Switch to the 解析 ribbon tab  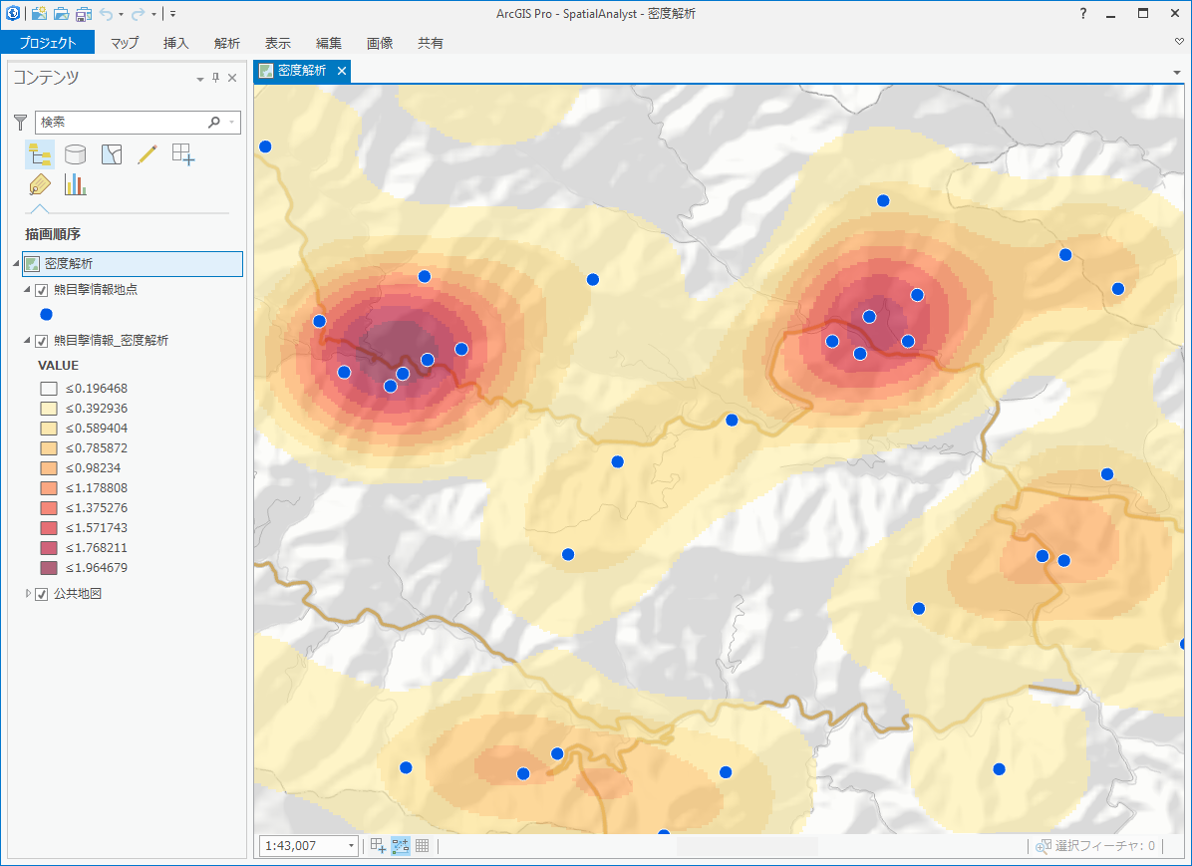pyautogui.click(x=226, y=43)
